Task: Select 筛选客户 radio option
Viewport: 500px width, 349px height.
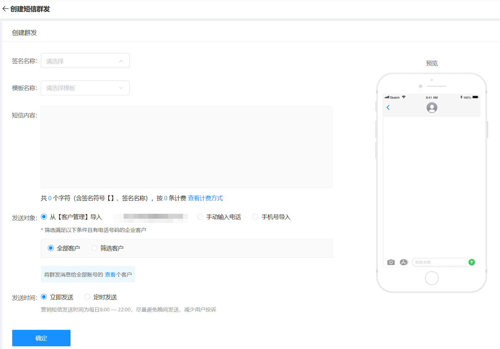Action: tap(94, 248)
